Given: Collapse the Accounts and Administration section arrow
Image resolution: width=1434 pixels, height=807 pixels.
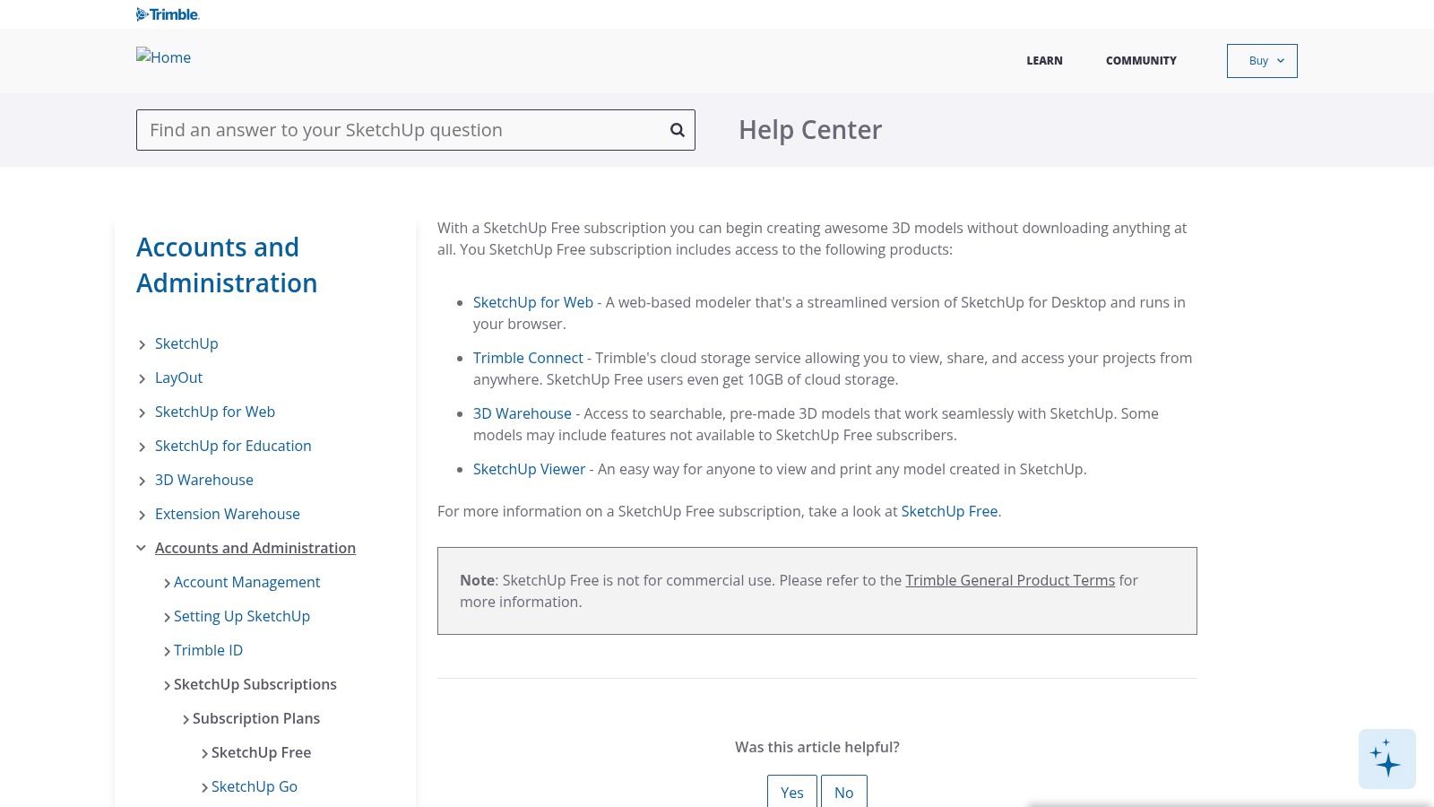Looking at the screenshot, I should click(142, 548).
